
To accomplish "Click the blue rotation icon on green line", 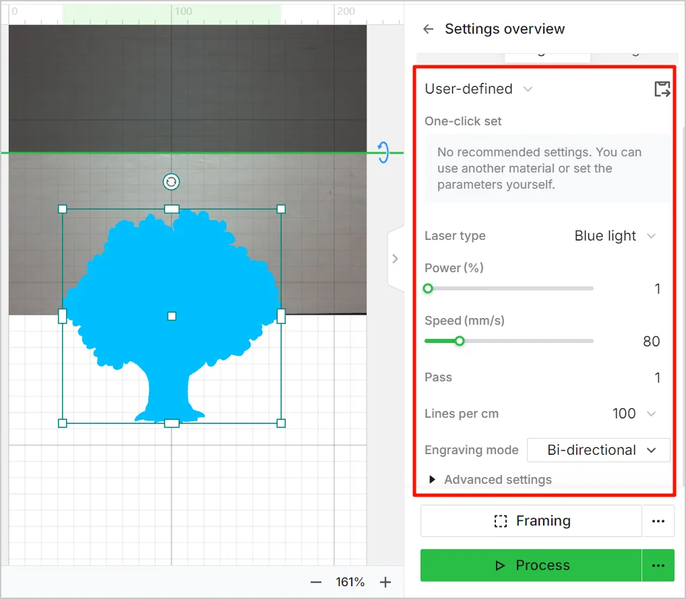I will 383,152.
